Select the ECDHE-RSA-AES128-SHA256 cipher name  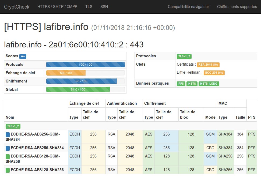point(37,170)
